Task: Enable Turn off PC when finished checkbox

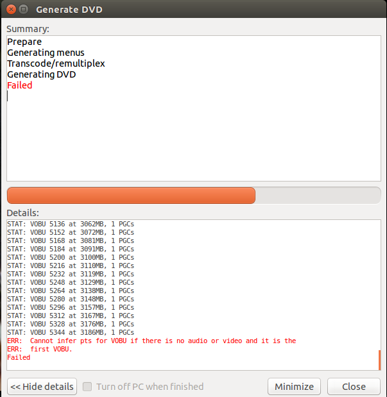Action: [x=87, y=387]
